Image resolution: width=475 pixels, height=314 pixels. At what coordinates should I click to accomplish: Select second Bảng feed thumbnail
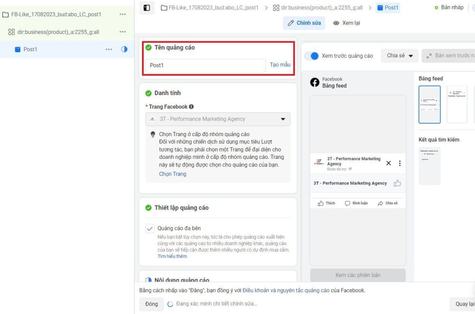coord(457,104)
